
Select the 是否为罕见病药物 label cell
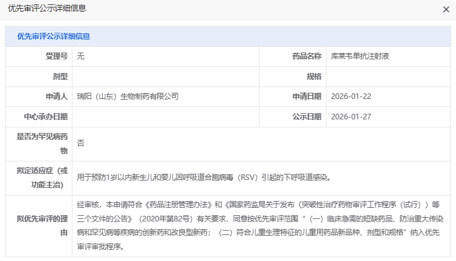coord(42,143)
